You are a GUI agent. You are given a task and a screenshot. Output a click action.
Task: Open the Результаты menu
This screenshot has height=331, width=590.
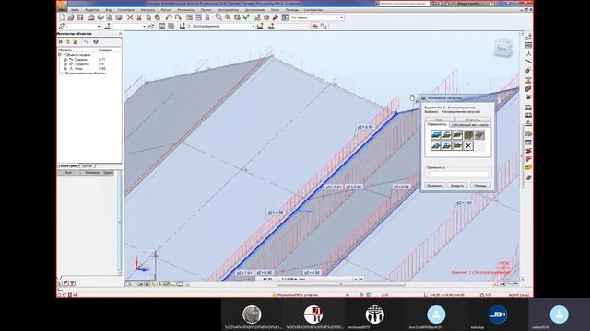pos(186,10)
